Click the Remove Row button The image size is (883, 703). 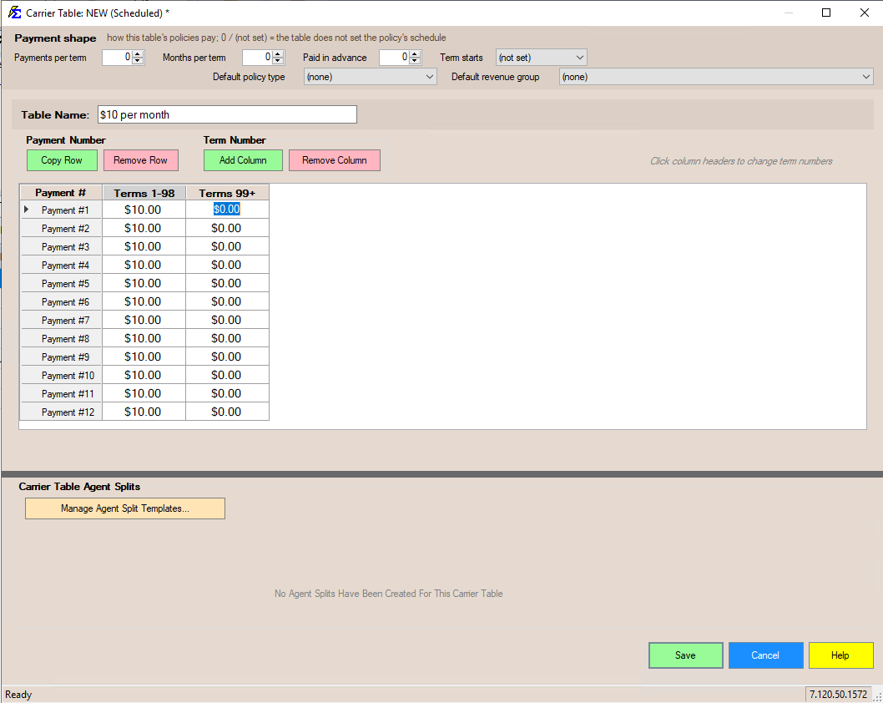point(141,160)
